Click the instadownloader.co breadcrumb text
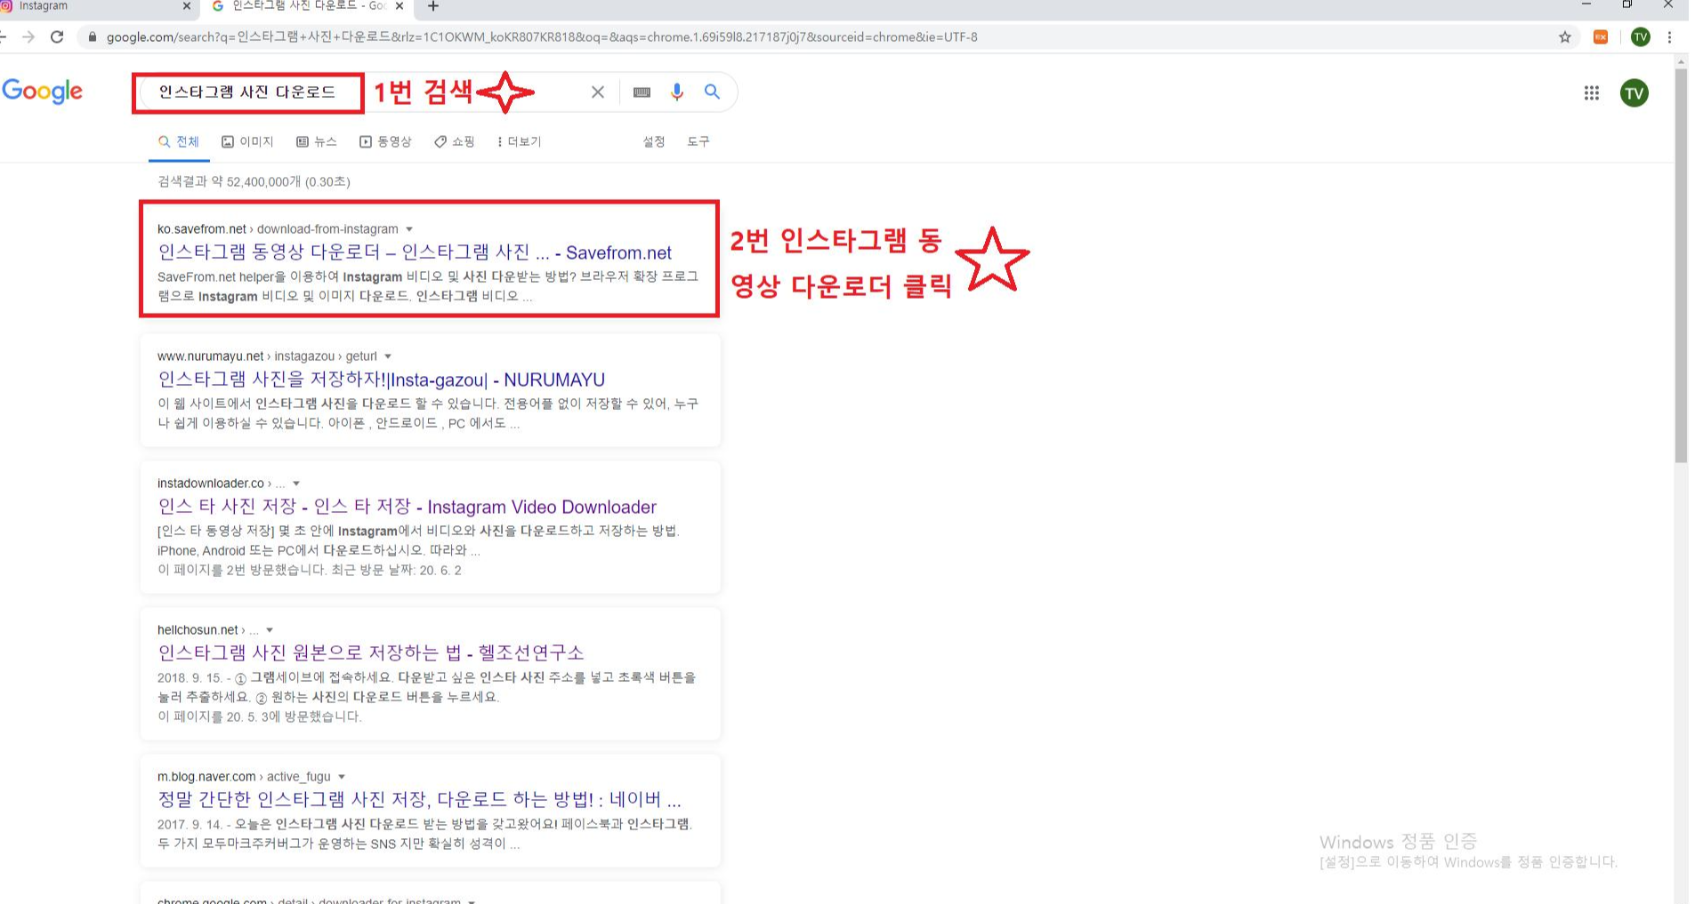 pyautogui.click(x=221, y=484)
